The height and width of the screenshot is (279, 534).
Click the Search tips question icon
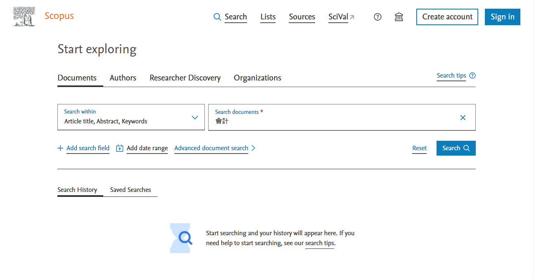472,76
